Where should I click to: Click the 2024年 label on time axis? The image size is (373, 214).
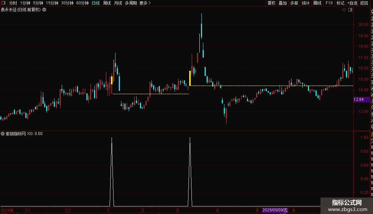(x=7, y=210)
